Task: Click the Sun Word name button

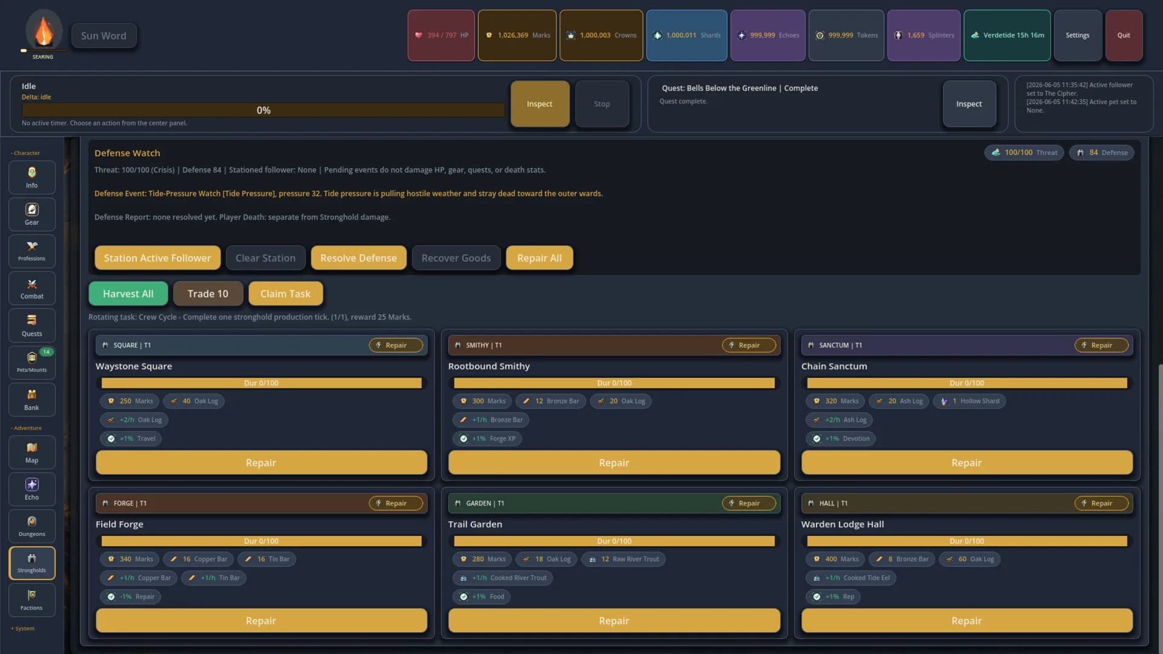Action: pyautogui.click(x=104, y=36)
